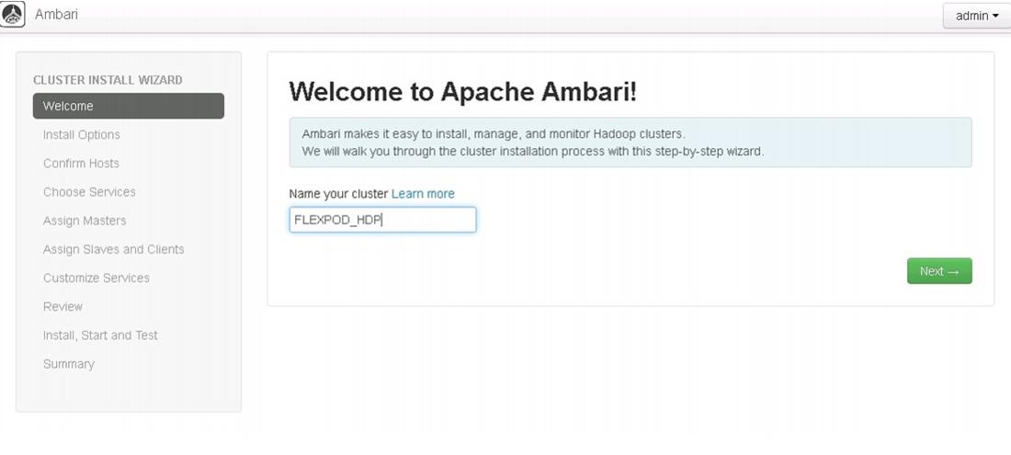Click the Learn more link
Image resolution: width=1011 pixels, height=455 pixels.
[423, 194]
